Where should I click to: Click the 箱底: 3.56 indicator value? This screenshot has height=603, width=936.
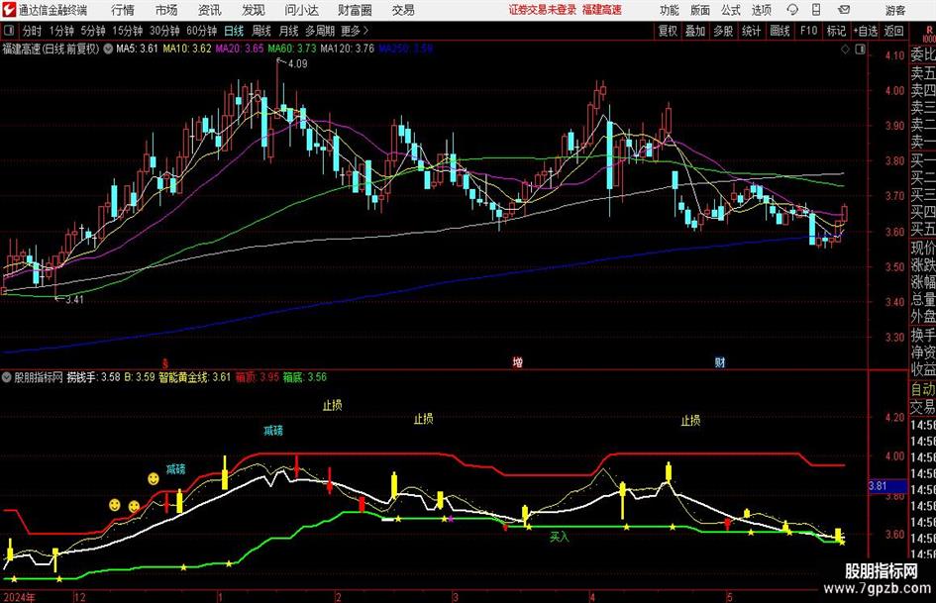pos(305,376)
